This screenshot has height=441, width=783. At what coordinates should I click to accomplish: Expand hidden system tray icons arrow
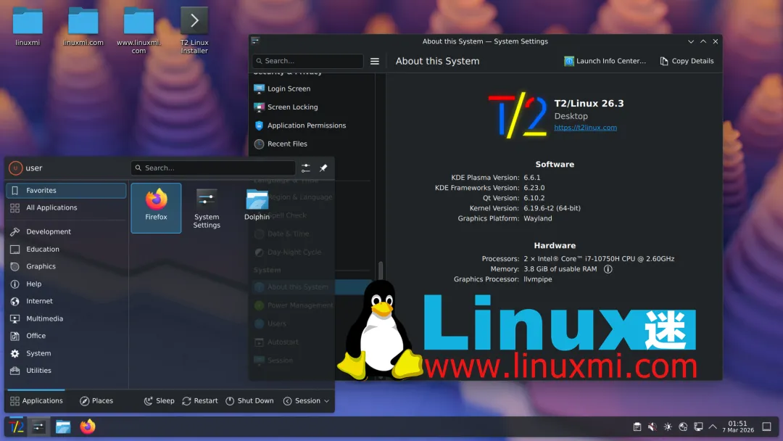[x=713, y=426]
